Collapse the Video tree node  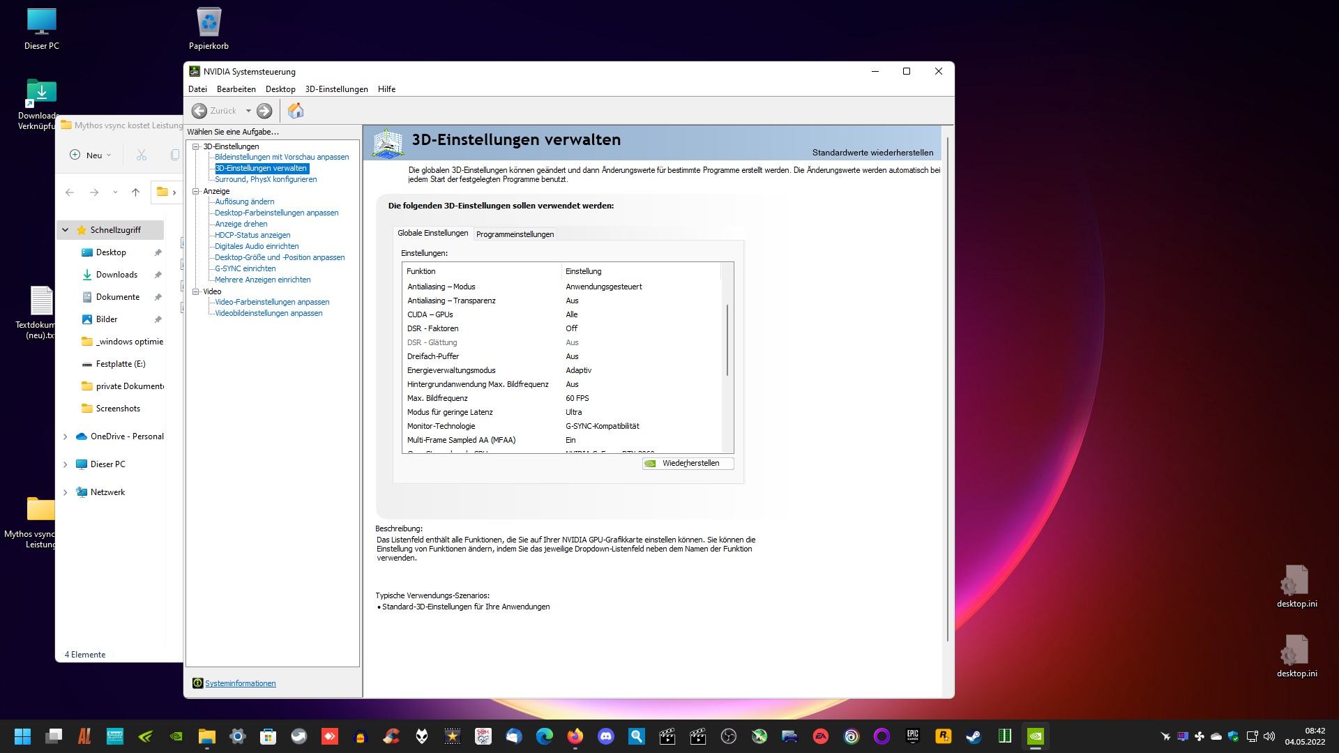pos(196,291)
